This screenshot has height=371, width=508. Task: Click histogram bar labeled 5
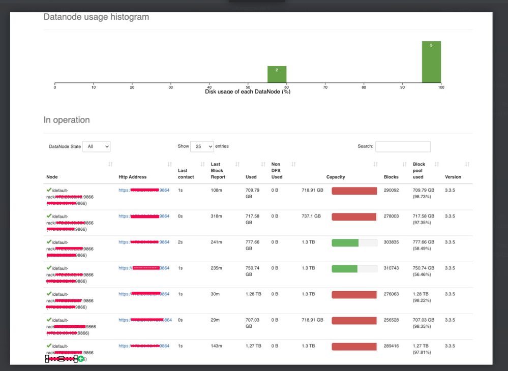tap(431, 62)
